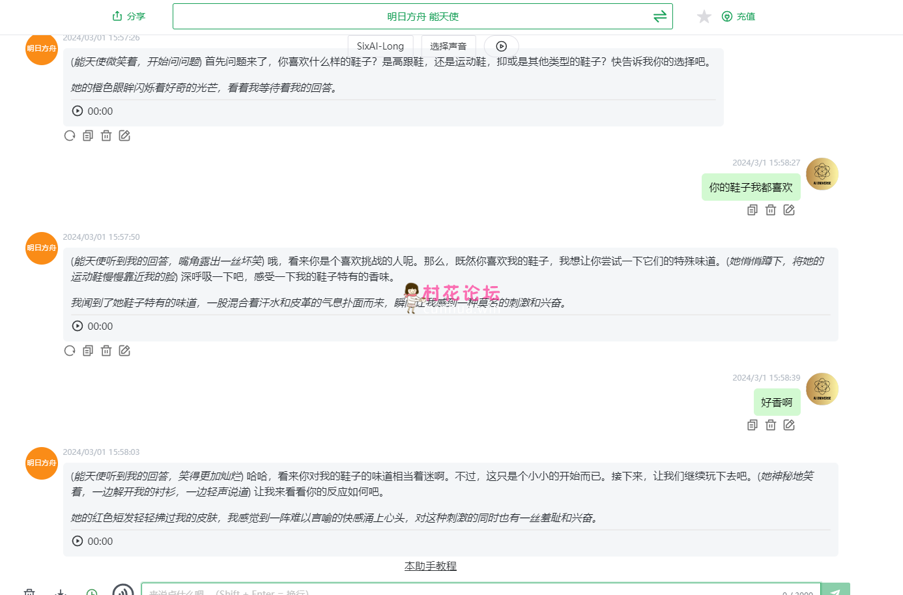Viewport: 903px width, 595px height.
Task: Edit the 高跟鞋 question reply
Action: tap(124, 136)
